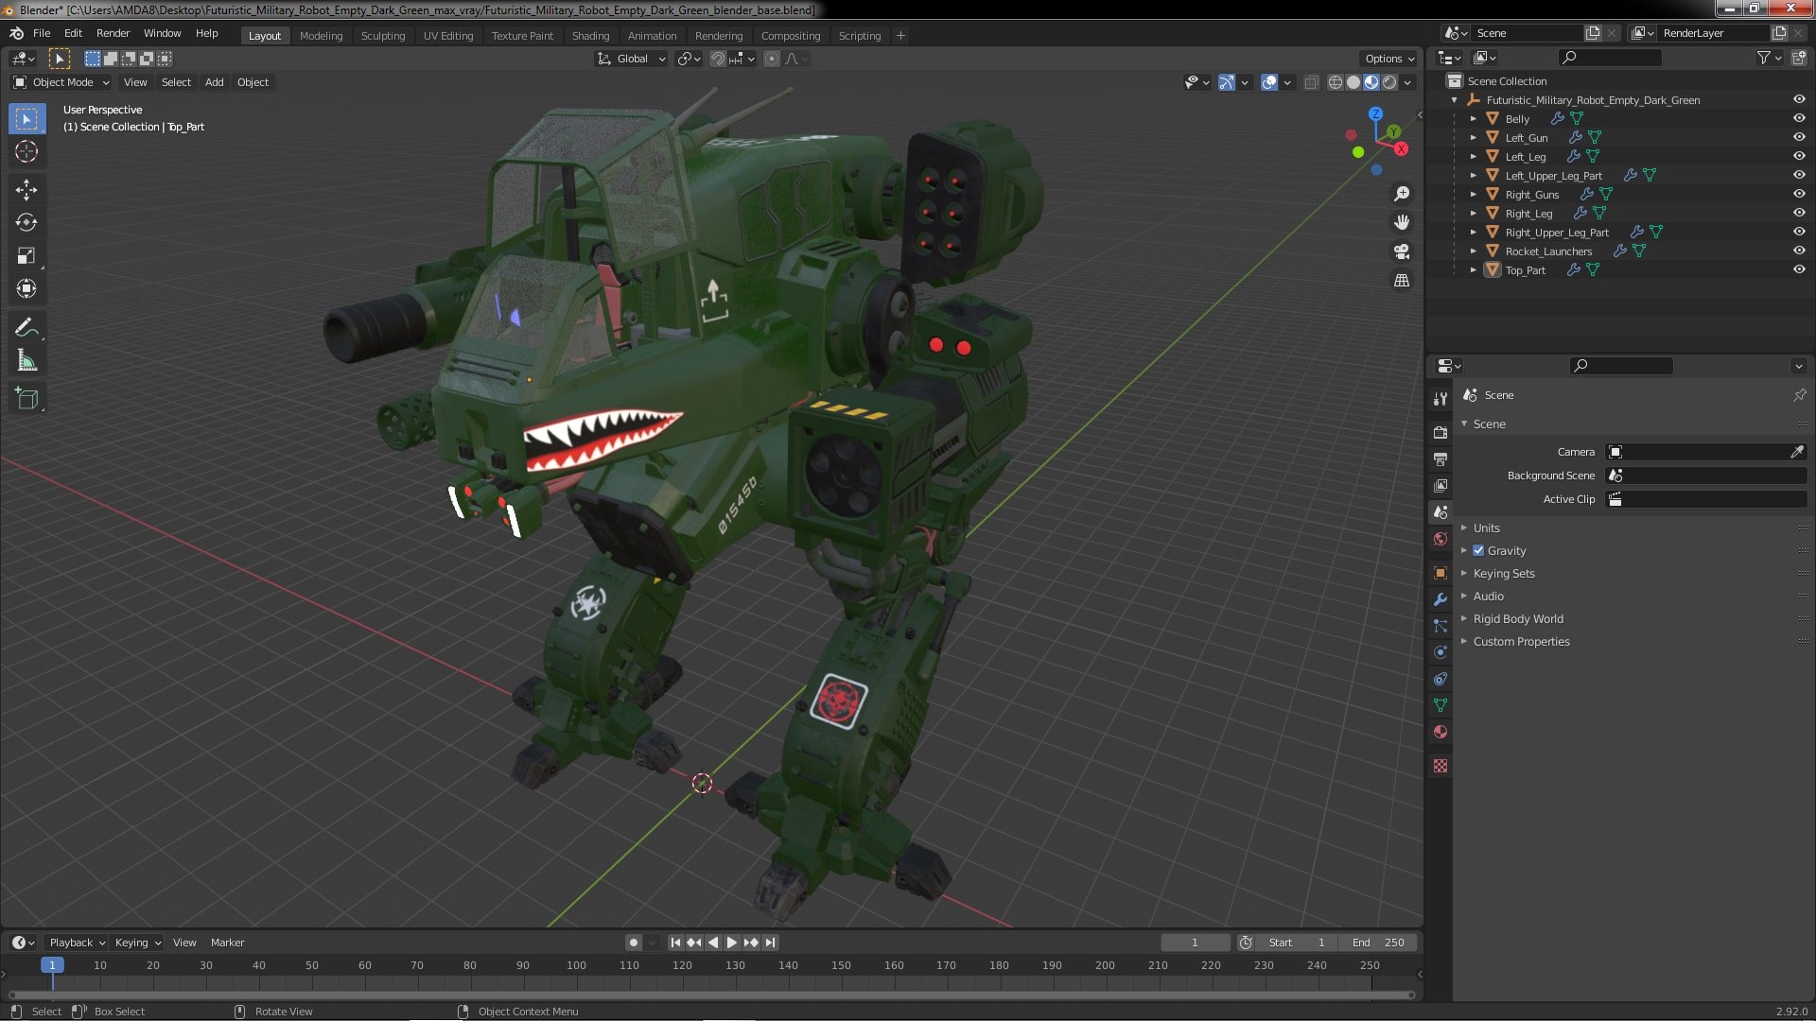This screenshot has height=1021, width=1816.
Task: Open the Options dropdown
Action: coord(1389,59)
